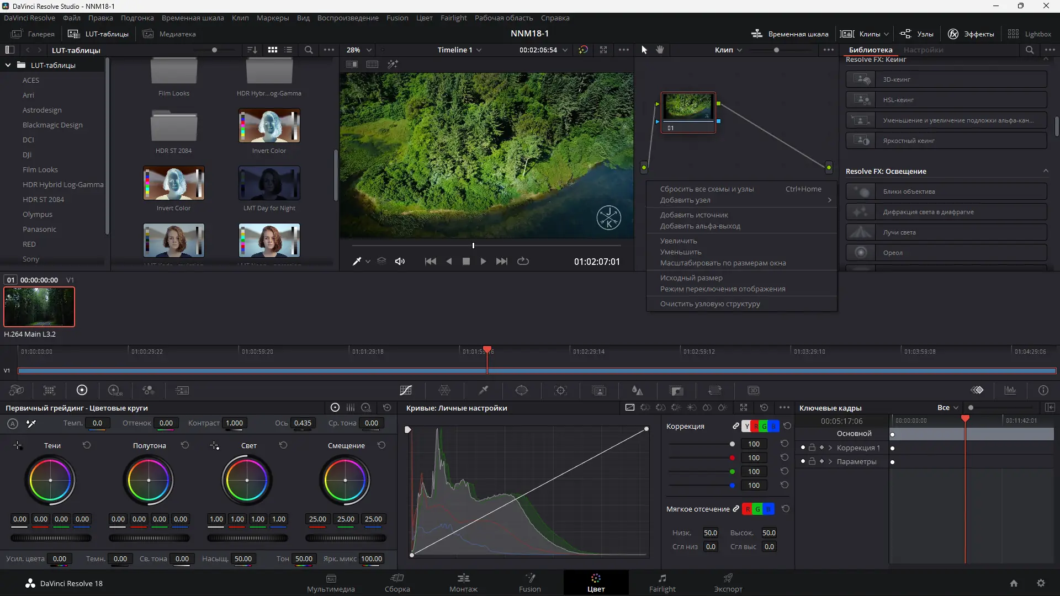Click the Effects button in the top toolbar
Viewport: 1060px width, 596px height.
click(971, 34)
